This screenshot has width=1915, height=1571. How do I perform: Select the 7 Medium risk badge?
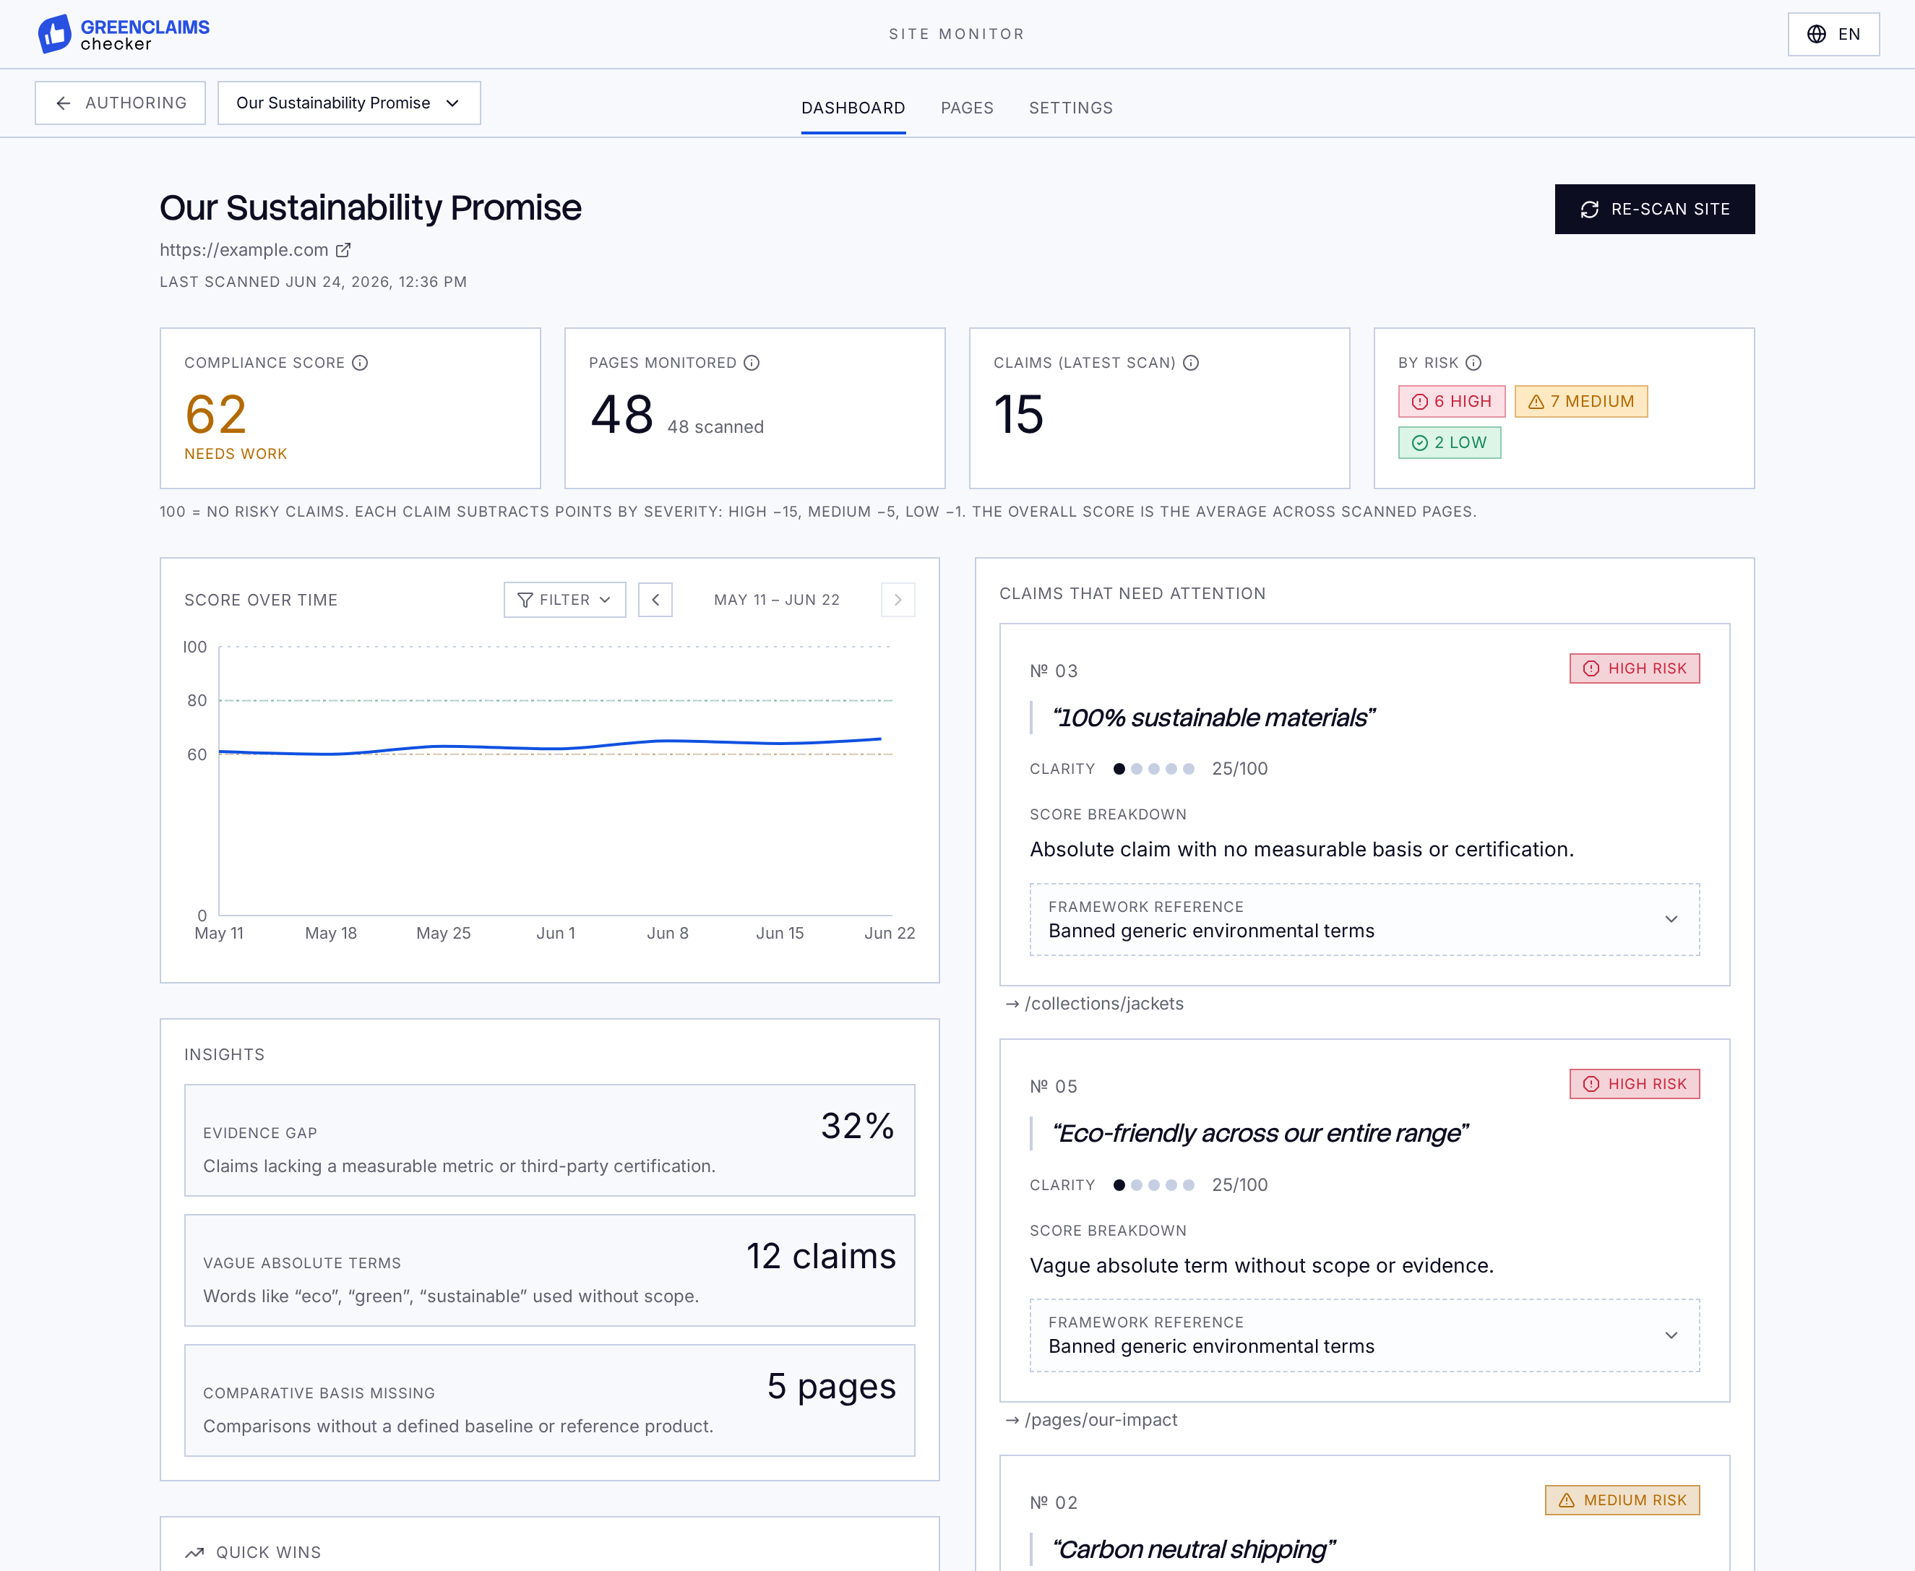coord(1581,402)
